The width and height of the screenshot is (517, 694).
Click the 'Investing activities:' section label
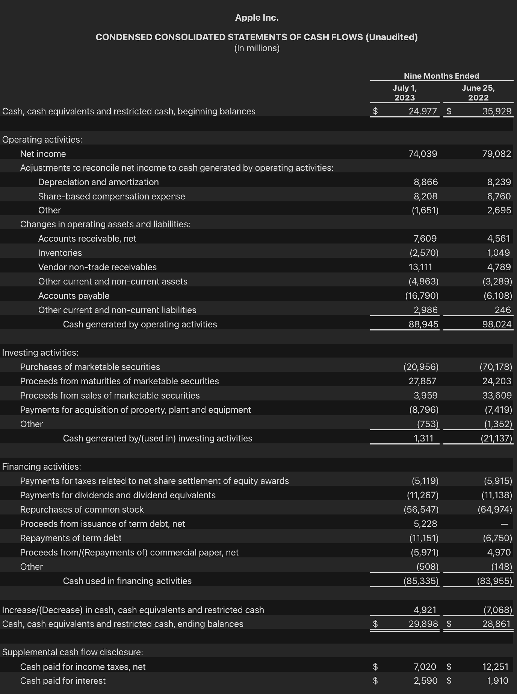tap(40, 353)
